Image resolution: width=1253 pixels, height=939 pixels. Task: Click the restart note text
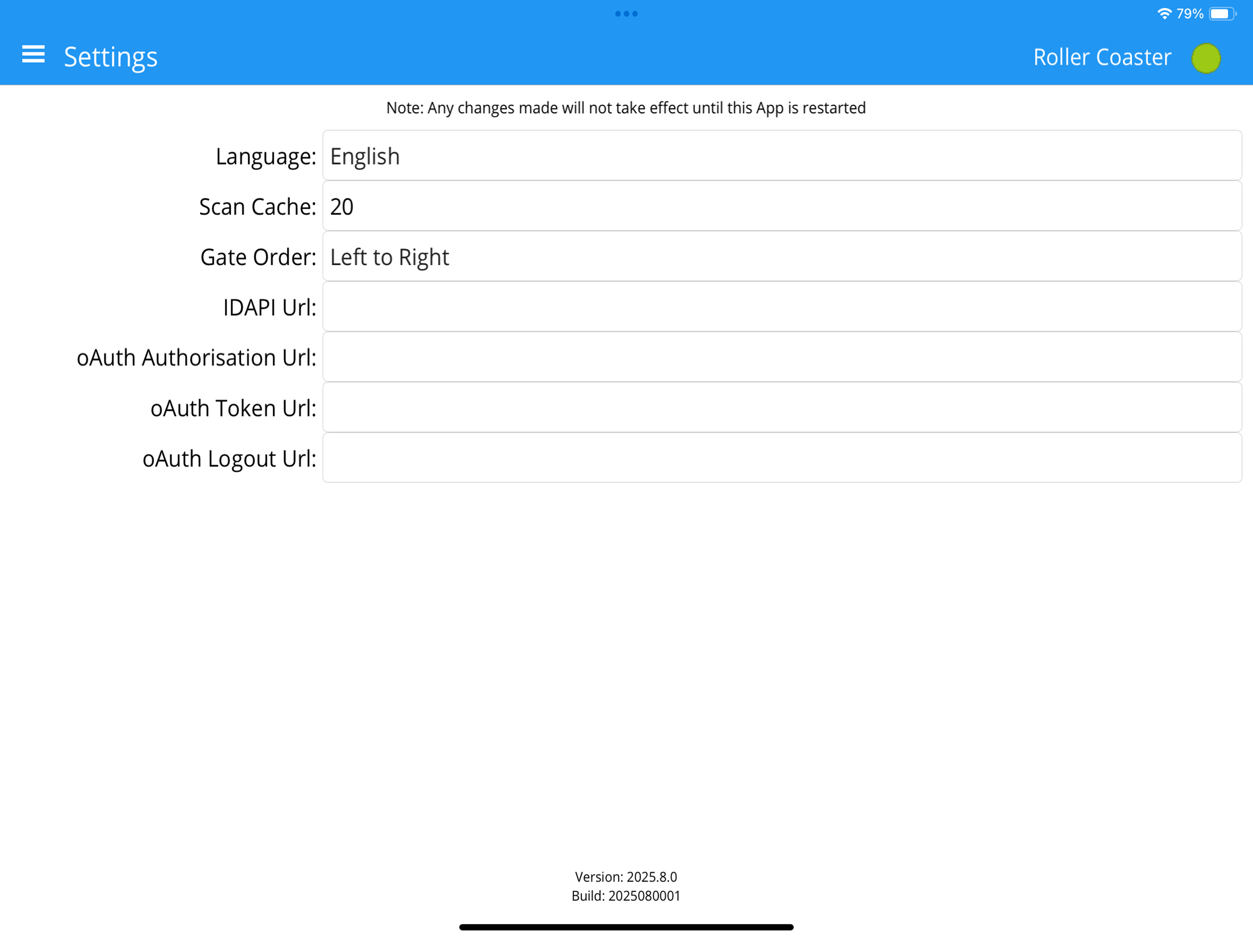(x=626, y=107)
